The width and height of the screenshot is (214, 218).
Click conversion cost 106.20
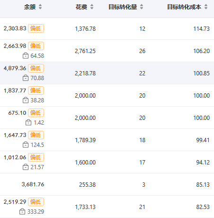pos(202,51)
